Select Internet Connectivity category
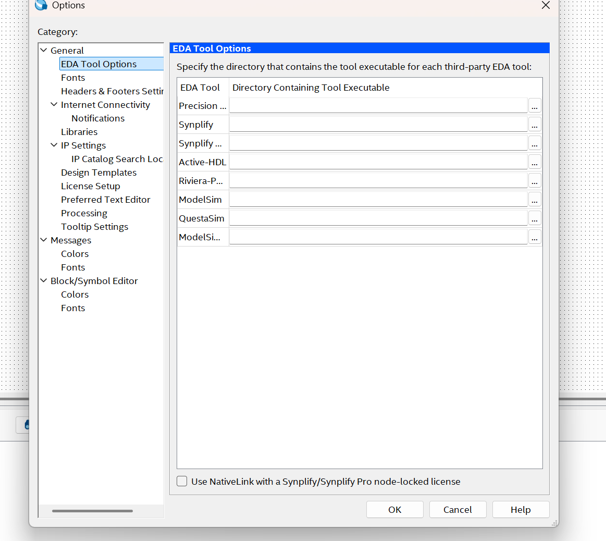This screenshot has height=541, width=606. [x=105, y=104]
